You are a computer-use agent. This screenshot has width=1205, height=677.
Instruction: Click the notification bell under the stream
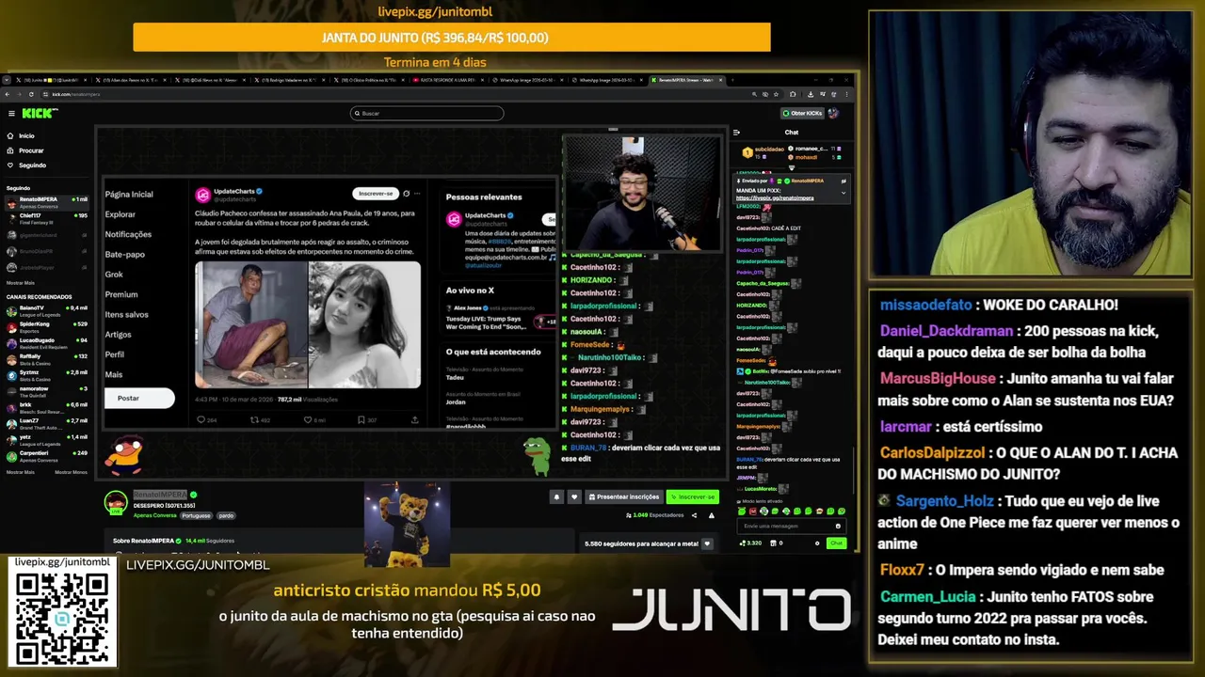556,496
